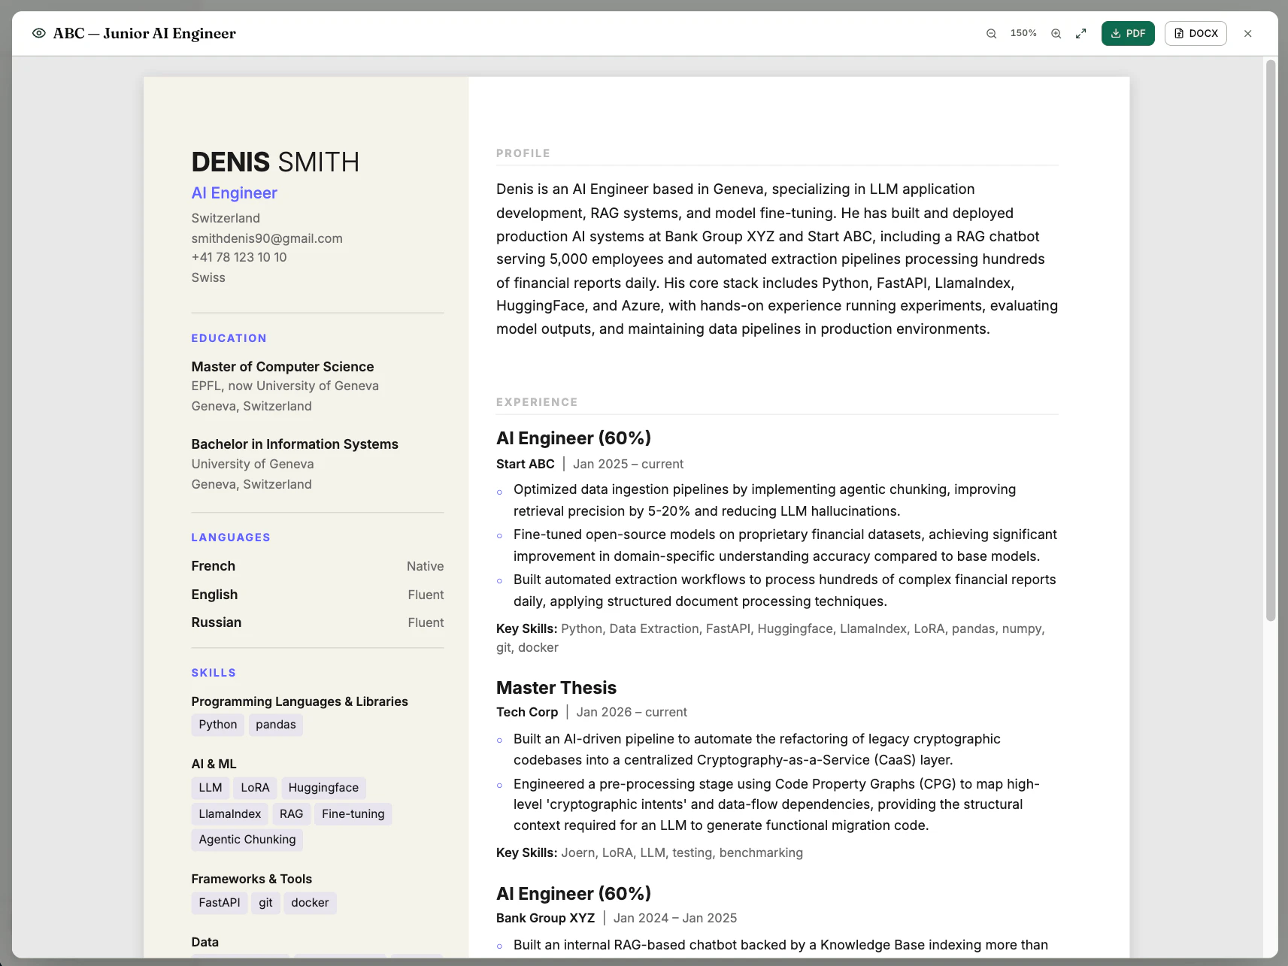This screenshot has height=966, width=1288.
Task: Click the 'git' skill tag
Action: pyautogui.click(x=265, y=903)
